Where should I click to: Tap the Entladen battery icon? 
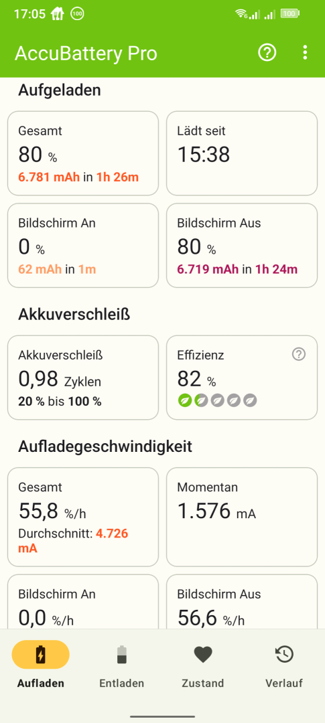click(x=122, y=654)
